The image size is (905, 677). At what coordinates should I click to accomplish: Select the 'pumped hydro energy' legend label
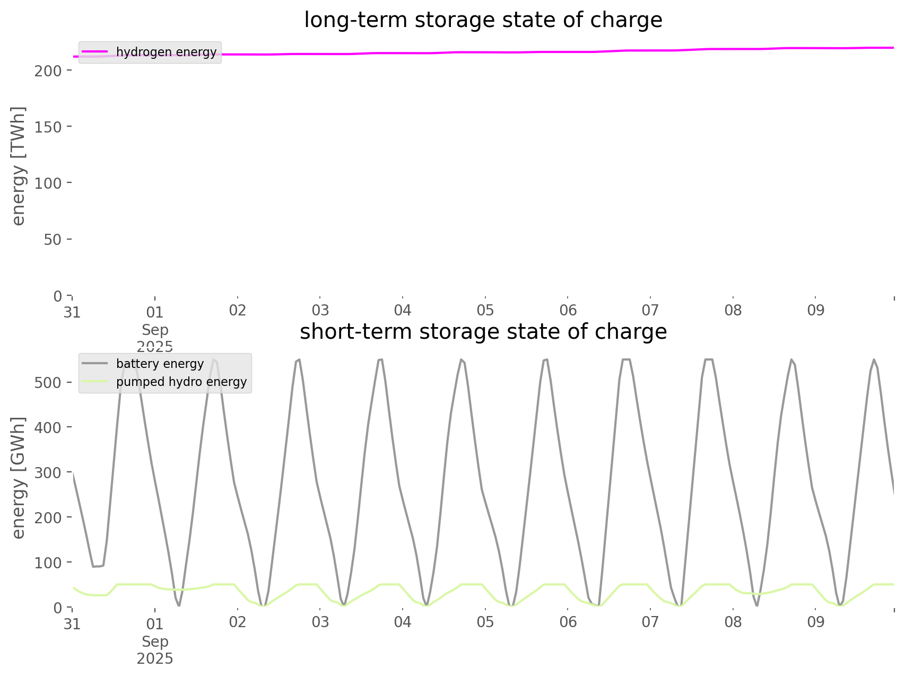(x=181, y=382)
